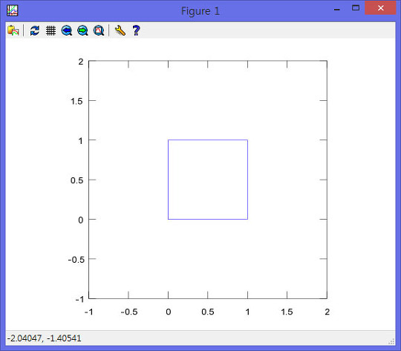Click the gnuplot window icon in title bar
Screen dimensions: 401x351
coord(13,10)
